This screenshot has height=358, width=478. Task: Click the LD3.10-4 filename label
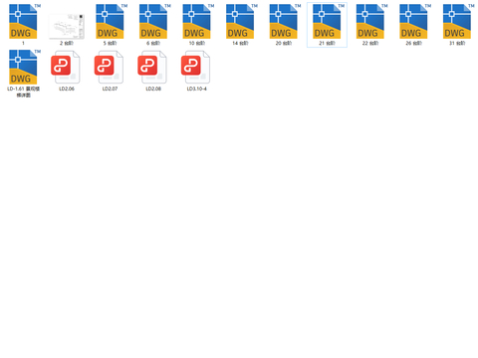197,89
